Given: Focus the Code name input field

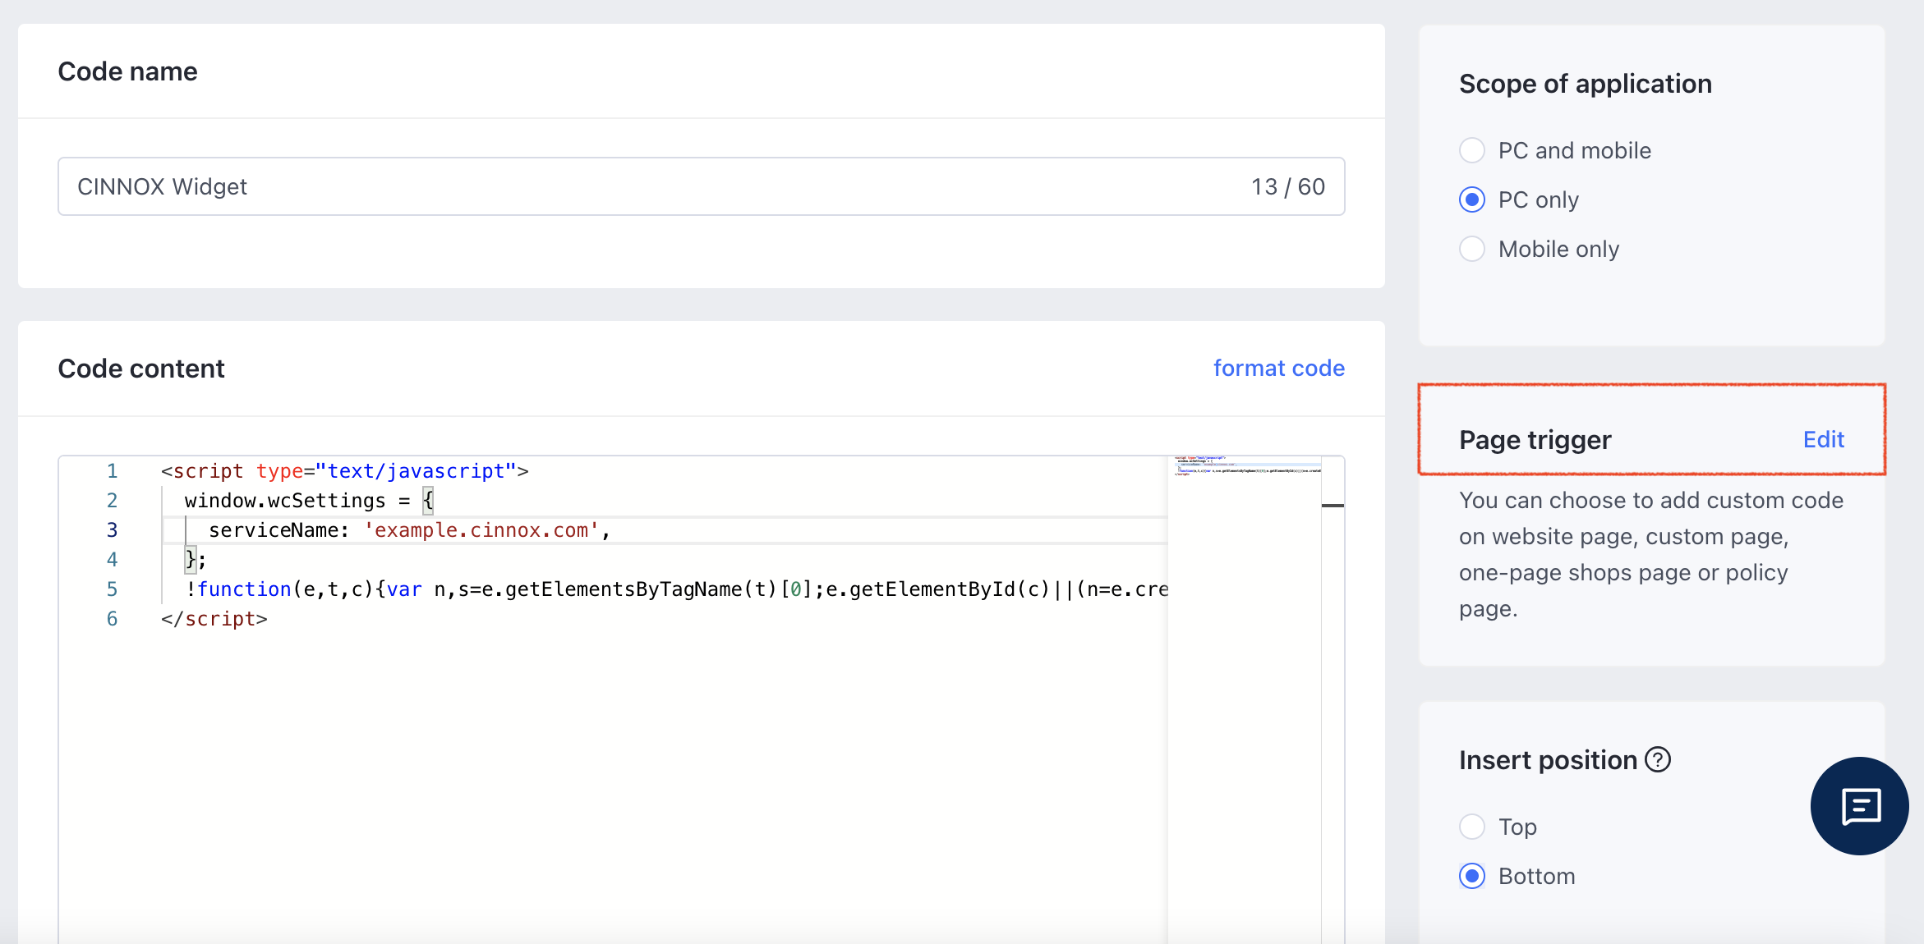Looking at the screenshot, I should pos(701,186).
